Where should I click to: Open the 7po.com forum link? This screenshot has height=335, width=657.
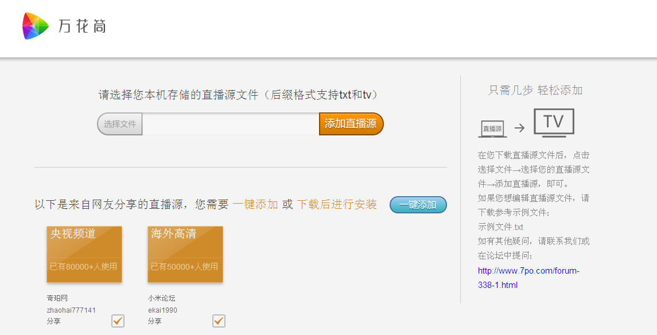[528, 278]
